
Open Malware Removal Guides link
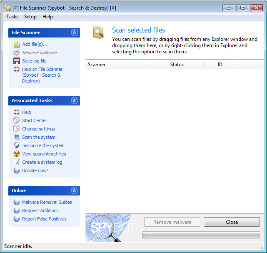47,202
